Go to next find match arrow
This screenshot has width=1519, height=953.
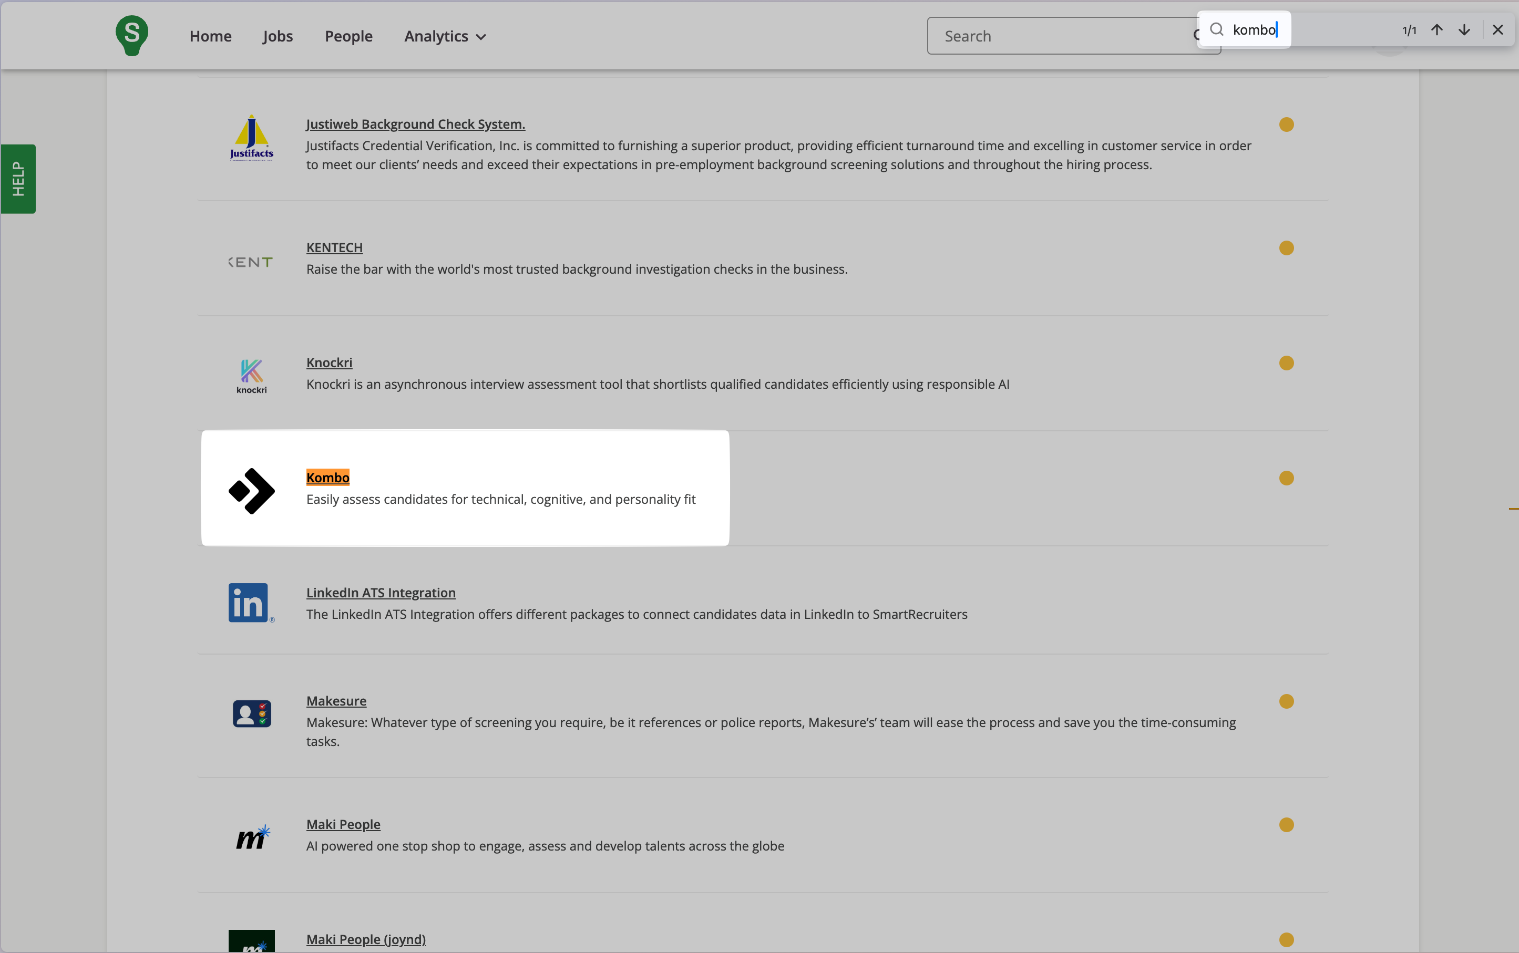point(1464,29)
